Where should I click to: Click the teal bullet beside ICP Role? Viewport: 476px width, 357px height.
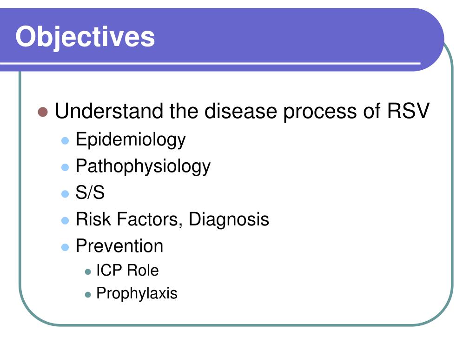88,271
